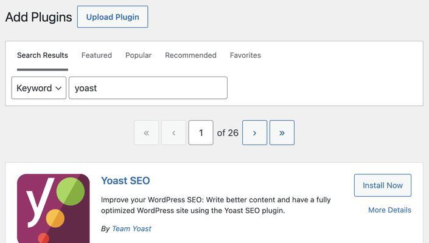This screenshot has width=429, height=243.
Task: Click the Yoast SEO plugin description text
Action: [x=216, y=205]
